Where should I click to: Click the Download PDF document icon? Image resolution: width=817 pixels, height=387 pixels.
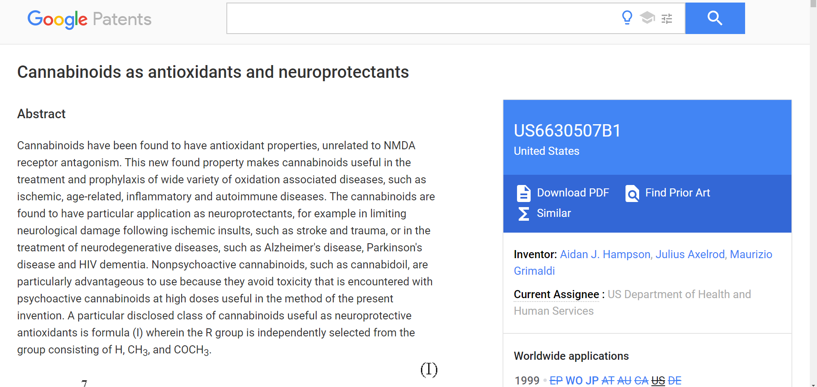523,193
